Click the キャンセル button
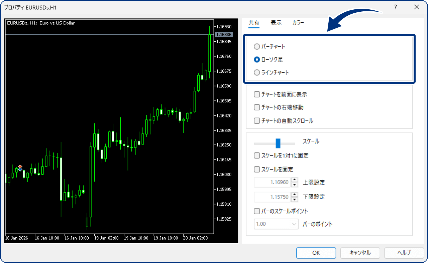Screen dimensions: 428x263 [x=360, y=253]
